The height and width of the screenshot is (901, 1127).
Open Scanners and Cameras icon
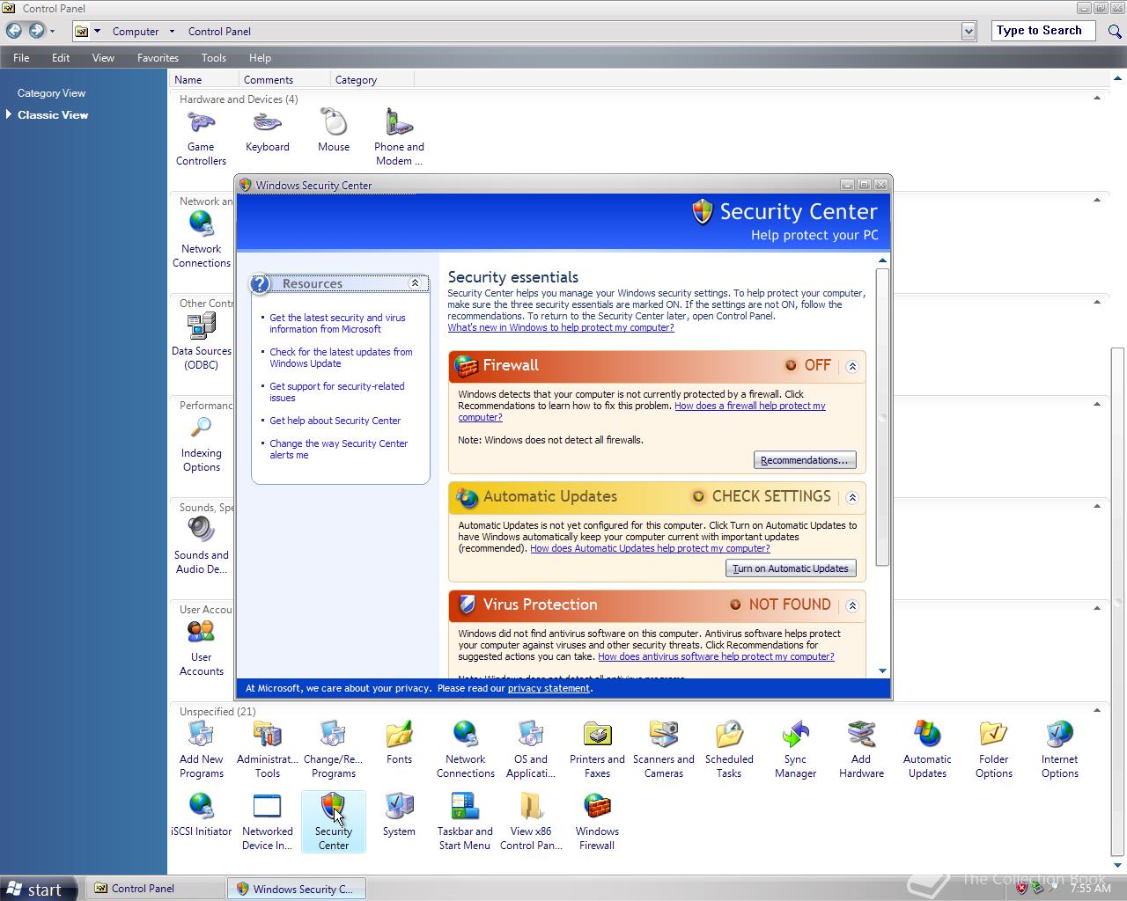tap(664, 750)
